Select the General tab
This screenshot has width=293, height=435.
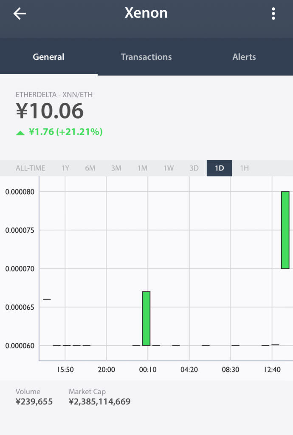[x=48, y=57]
